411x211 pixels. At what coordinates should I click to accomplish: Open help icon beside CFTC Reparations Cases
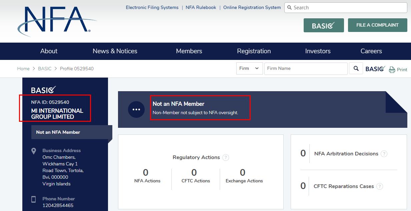[379, 186]
